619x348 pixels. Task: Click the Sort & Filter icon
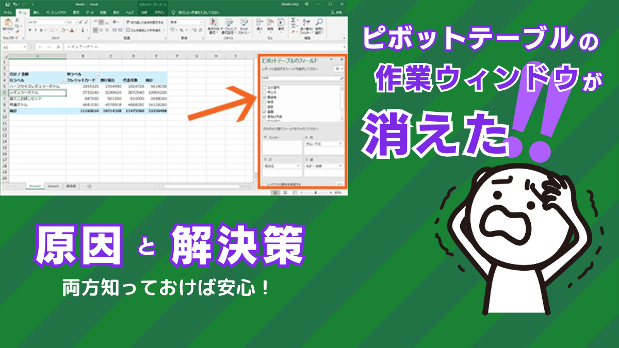pos(306,23)
